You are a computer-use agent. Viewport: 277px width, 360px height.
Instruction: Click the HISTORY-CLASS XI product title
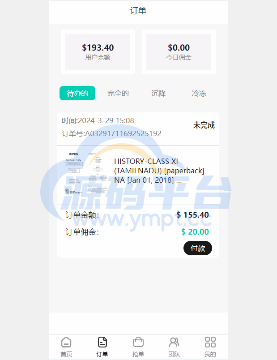(x=159, y=171)
